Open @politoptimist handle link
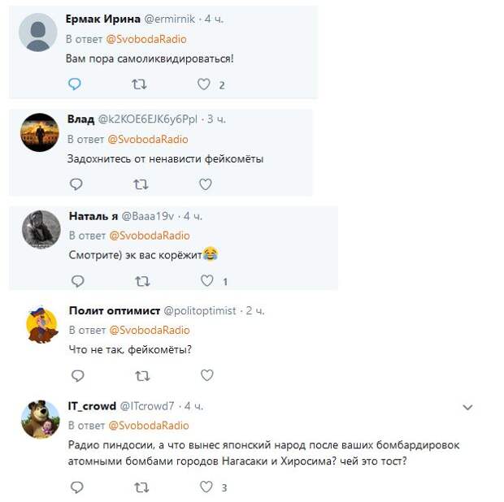The height and width of the screenshot is (502, 504). (x=200, y=311)
